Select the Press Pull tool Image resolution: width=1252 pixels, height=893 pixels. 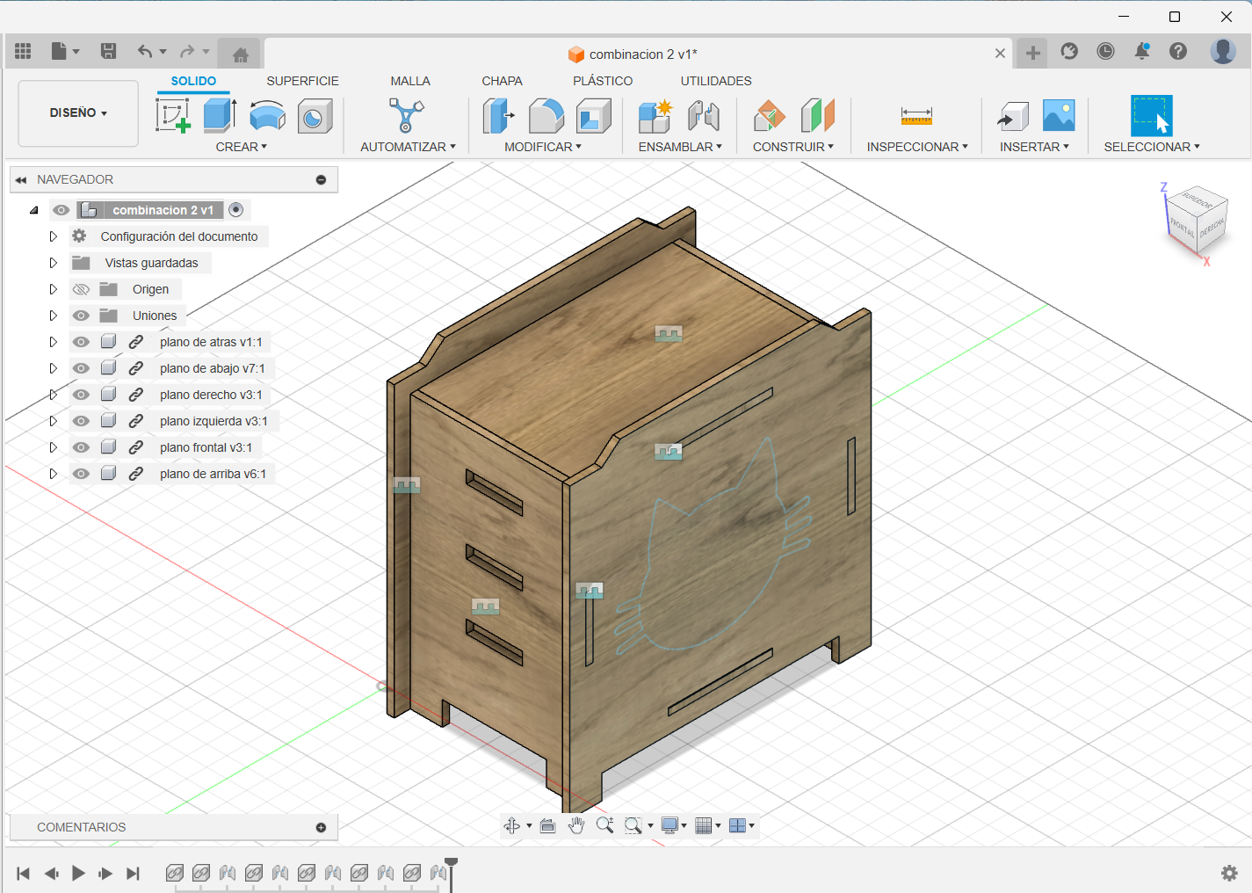pos(498,115)
